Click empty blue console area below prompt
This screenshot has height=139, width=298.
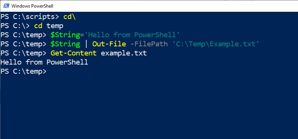(149, 106)
